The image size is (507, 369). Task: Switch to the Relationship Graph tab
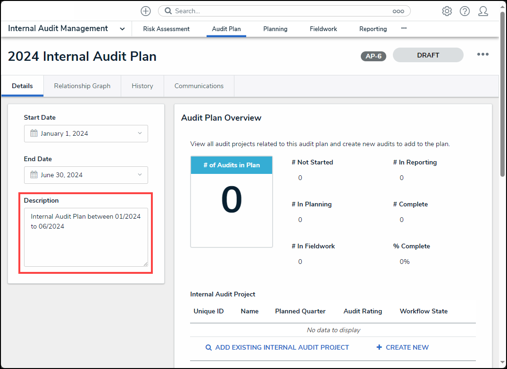point(82,86)
